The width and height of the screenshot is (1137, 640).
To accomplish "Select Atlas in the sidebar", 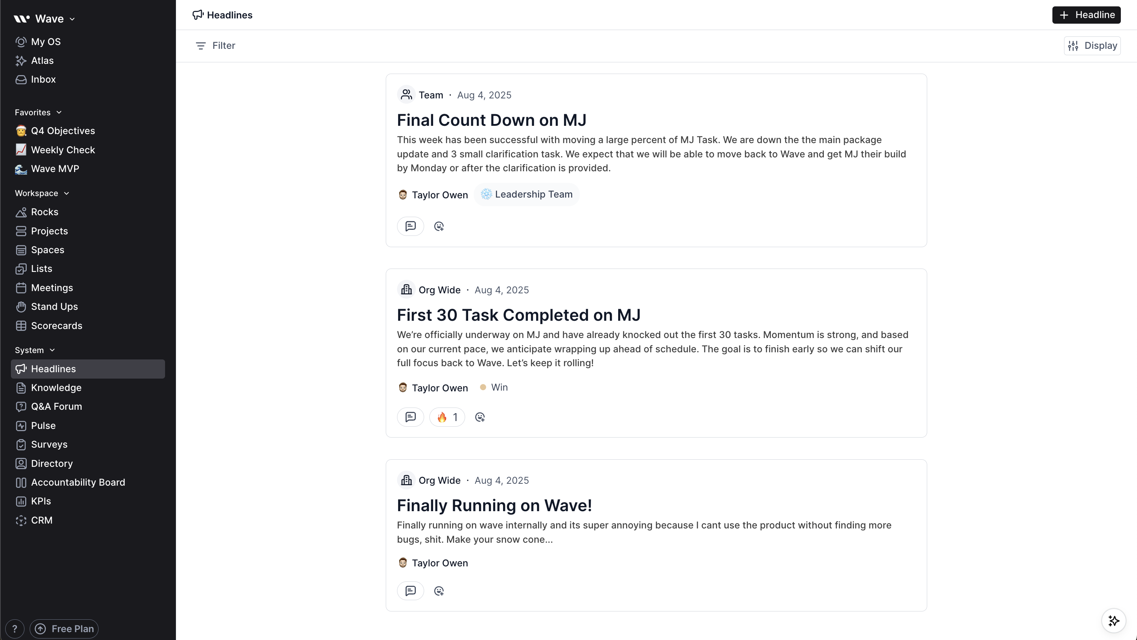I will 43,60.
